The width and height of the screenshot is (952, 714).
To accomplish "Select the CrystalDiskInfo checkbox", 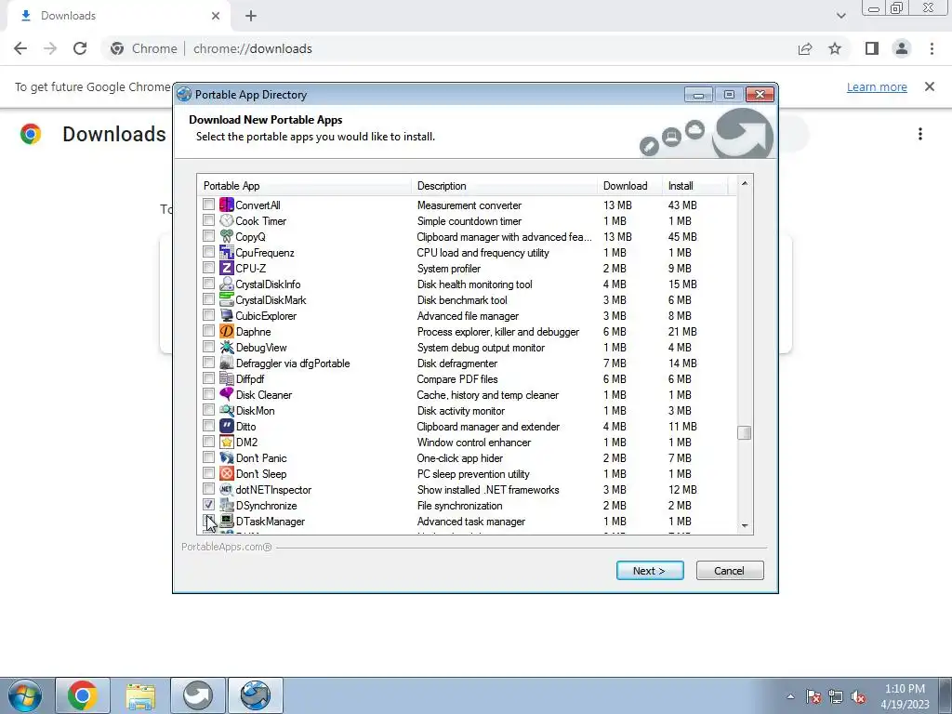I will tap(209, 284).
